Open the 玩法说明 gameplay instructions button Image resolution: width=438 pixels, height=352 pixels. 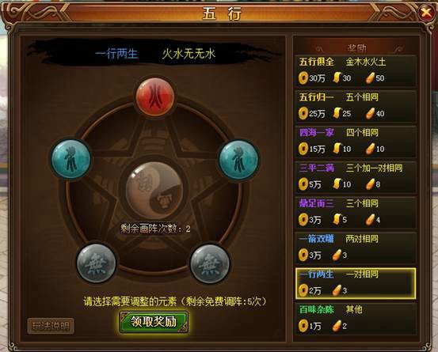51,326
